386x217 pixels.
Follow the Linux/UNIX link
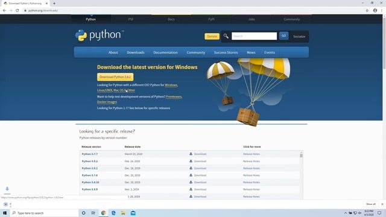tap(104, 90)
